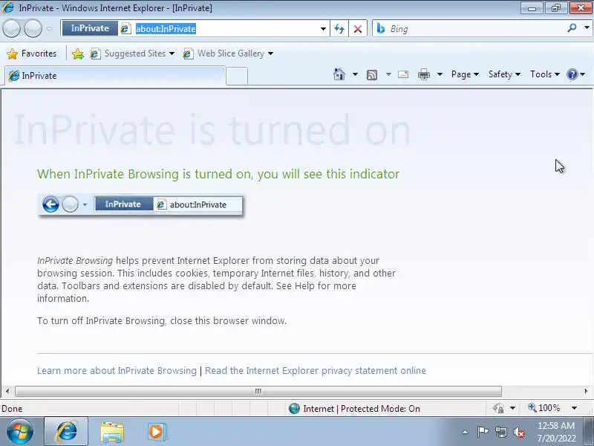
Task: Expand the Print options dropdown arrow
Action: tap(440, 74)
